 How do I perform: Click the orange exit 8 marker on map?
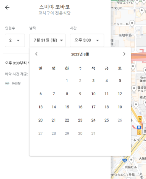click(x=140, y=119)
